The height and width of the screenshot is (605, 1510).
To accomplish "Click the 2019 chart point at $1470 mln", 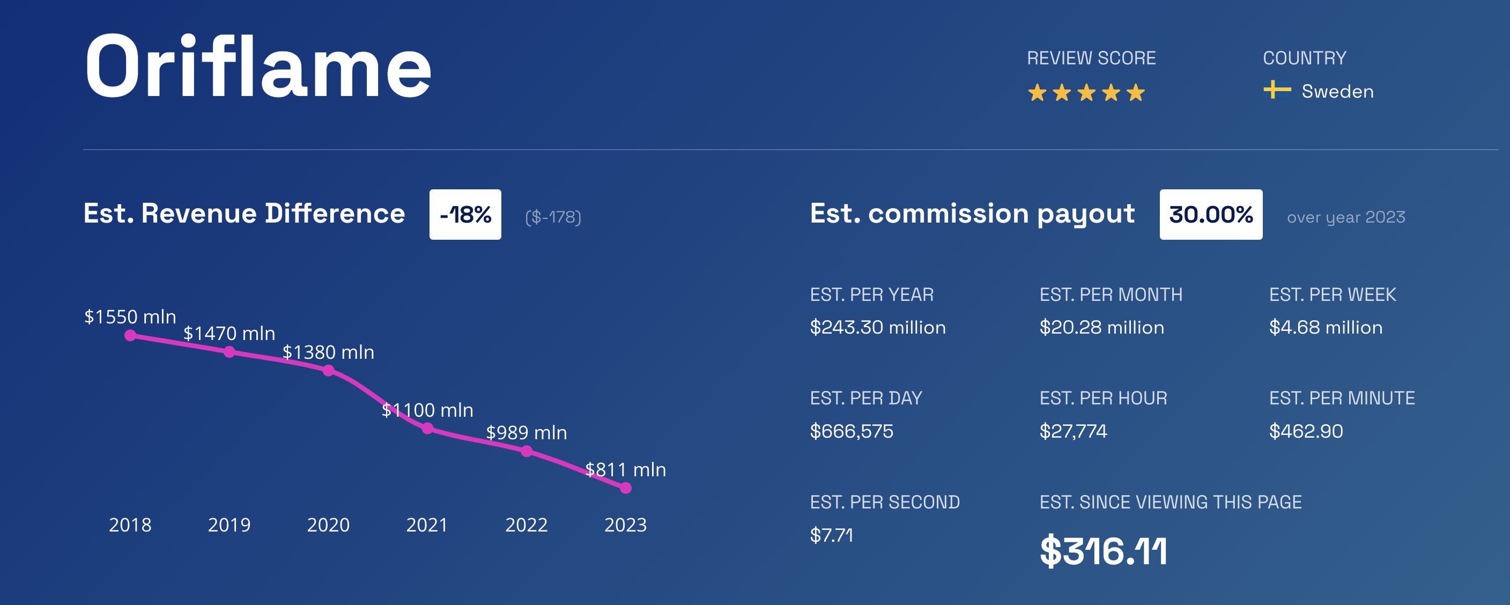I will click(229, 352).
